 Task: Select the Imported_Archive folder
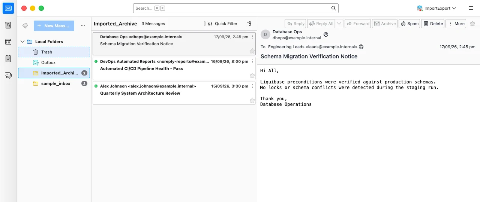point(54,73)
